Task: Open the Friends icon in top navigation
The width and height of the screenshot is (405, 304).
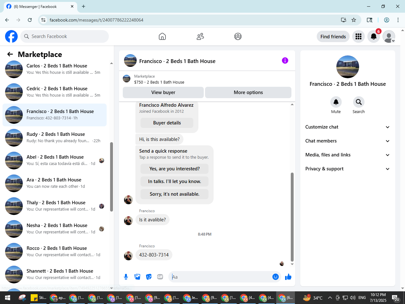Action: 200,36
